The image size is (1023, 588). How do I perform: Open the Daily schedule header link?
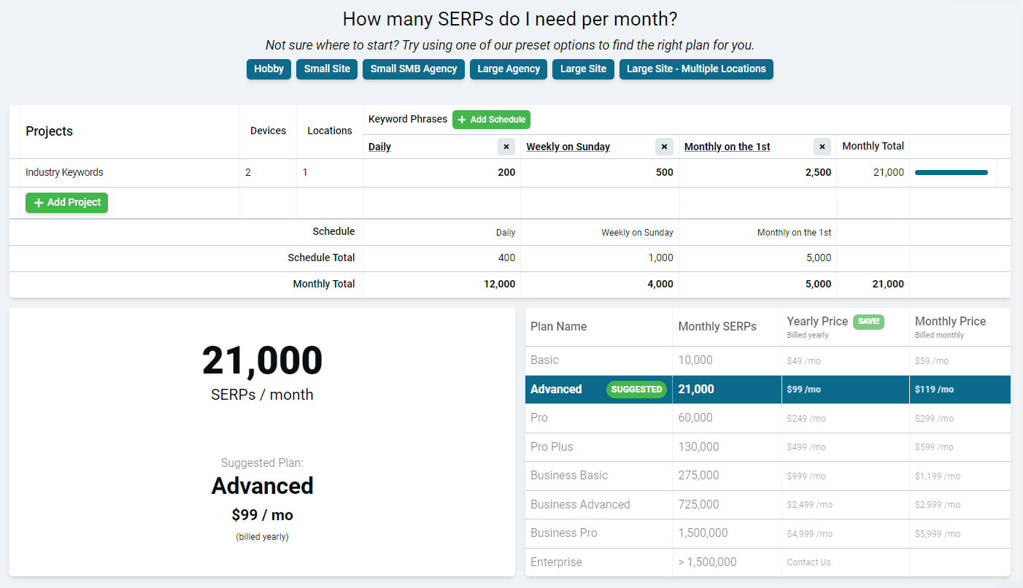tap(379, 147)
